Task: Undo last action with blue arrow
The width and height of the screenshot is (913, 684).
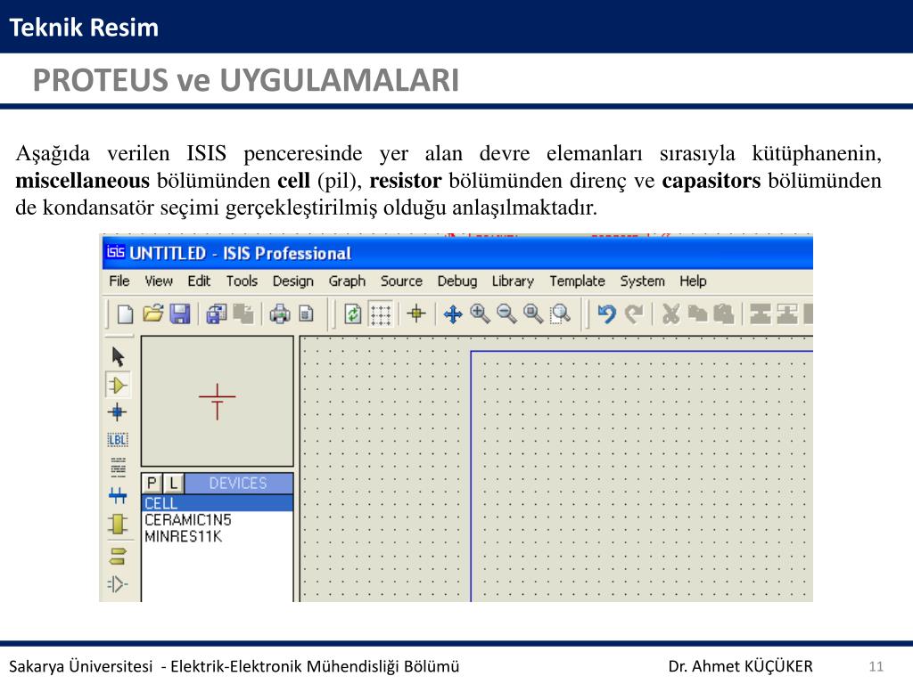Action: 606,314
